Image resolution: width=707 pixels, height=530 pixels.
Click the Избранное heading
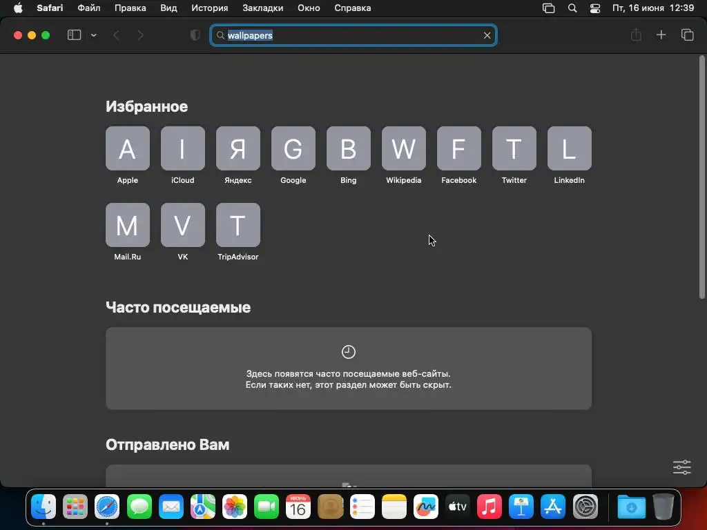pyautogui.click(x=146, y=106)
